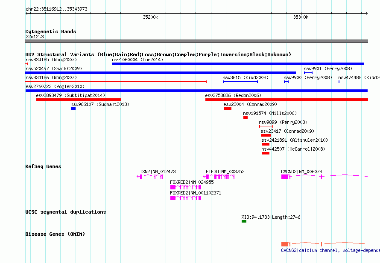Click the RefSeq Genes track title
This screenshot has height=263, width=380.
point(43,166)
